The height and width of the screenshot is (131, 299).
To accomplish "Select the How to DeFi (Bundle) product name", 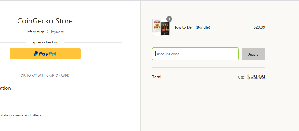I will coord(192,27).
